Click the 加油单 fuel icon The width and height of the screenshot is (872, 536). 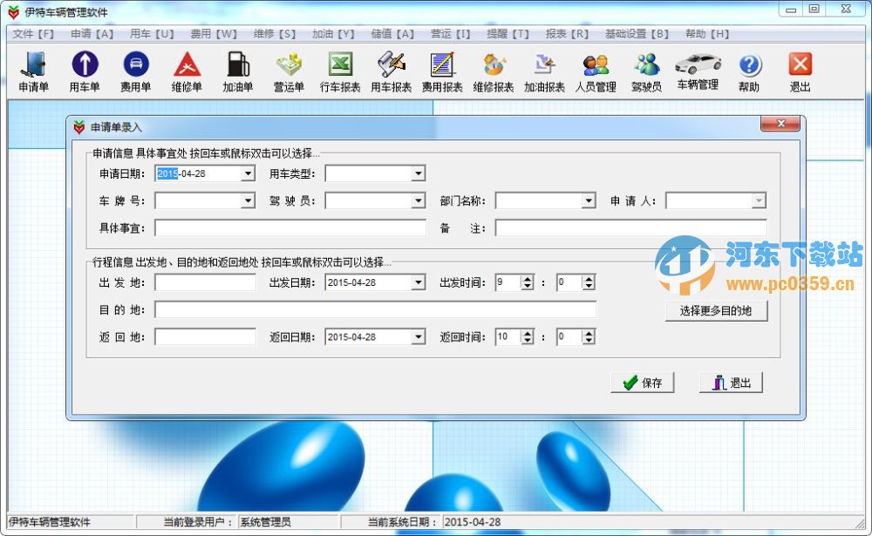coord(239,70)
